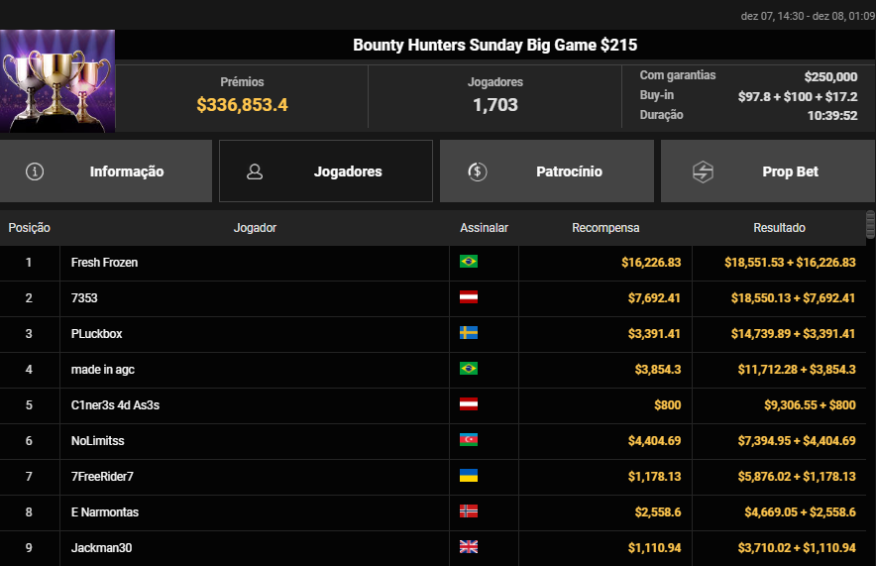Click the Assinalar column header
Screen dimensions: 876x566
pyautogui.click(x=484, y=228)
